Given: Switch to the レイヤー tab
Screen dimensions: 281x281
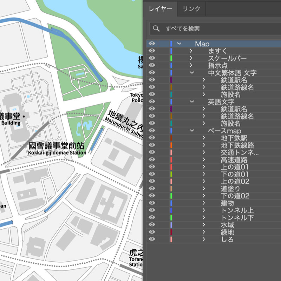Looking at the screenshot, I should pos(161,9).
